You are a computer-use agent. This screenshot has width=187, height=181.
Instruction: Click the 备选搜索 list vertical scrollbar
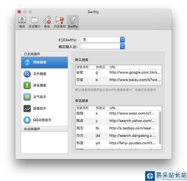(160, 128)
